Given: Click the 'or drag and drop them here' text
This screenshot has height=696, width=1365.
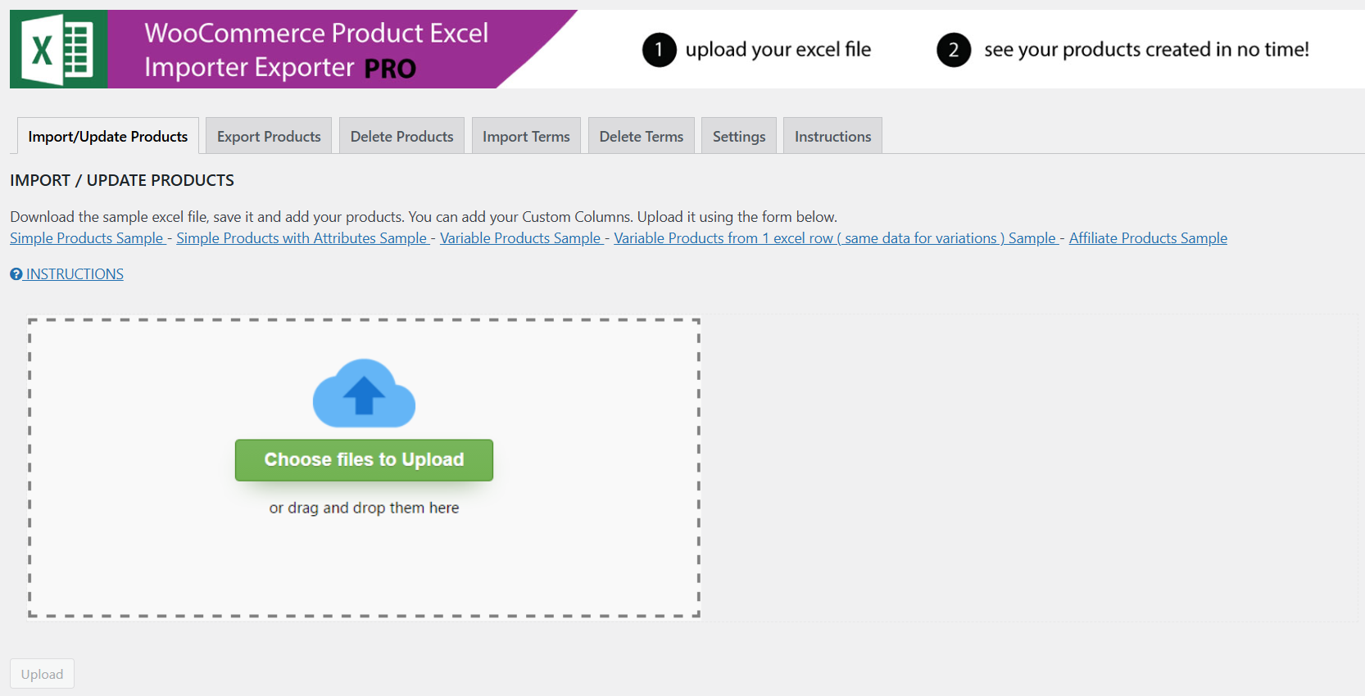Looking at the screenshot, I should click(x=364, y=508).
